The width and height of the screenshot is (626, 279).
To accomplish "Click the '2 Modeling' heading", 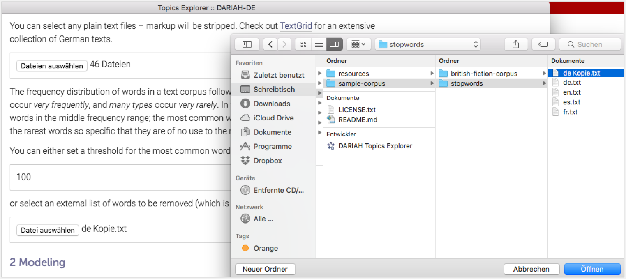I will pyautogui.click(x=37, y=262).
